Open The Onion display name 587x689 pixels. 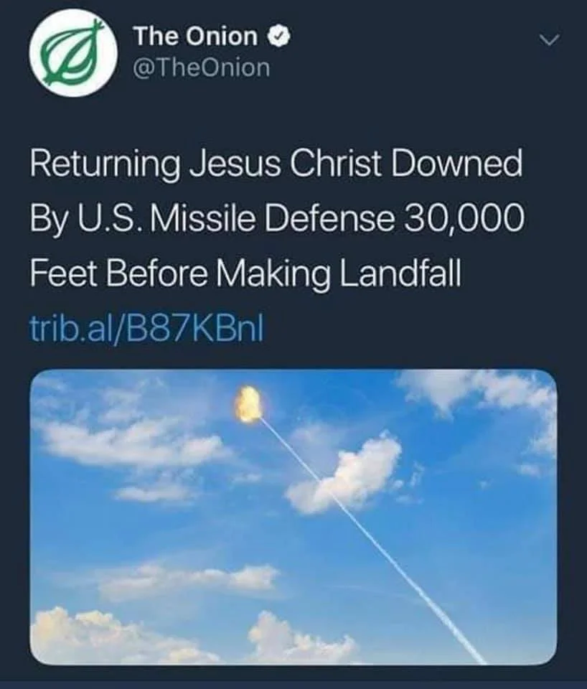coord(195,36)
